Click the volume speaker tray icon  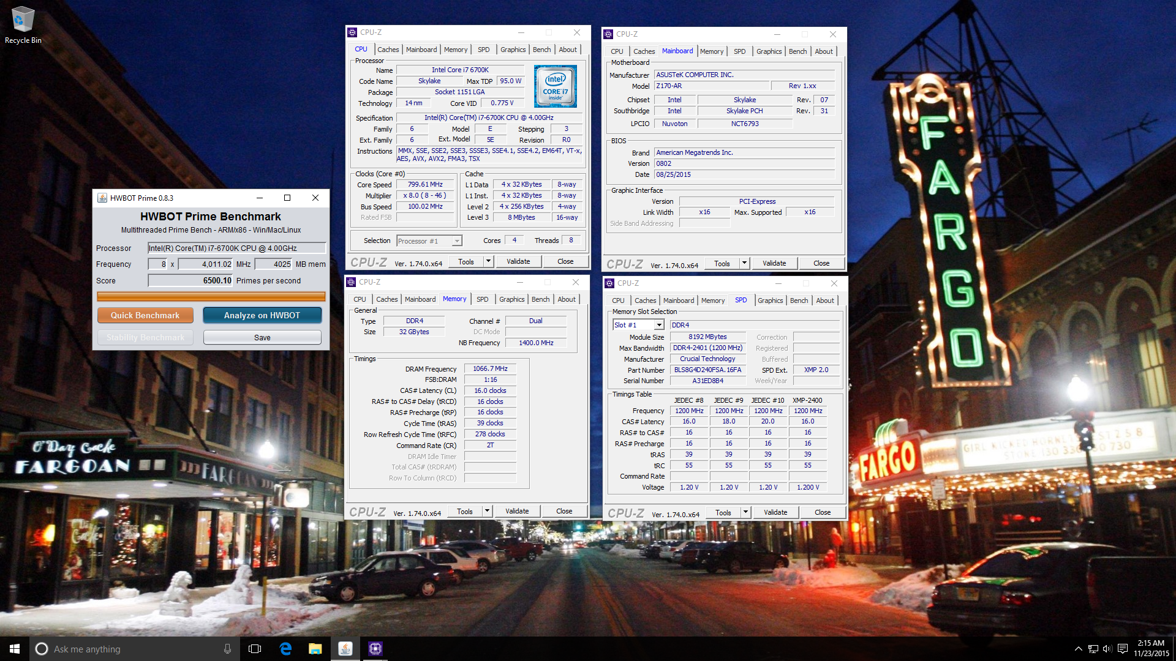pyautogui.click(x=1107, y=649)
